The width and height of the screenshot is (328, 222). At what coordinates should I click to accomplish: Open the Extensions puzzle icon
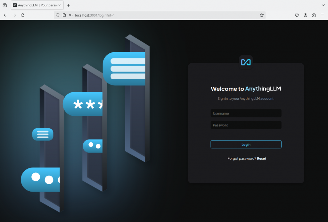(x=314, y=15)
